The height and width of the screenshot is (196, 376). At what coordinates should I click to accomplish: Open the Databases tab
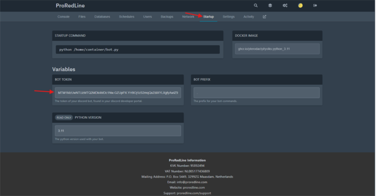pyautogui.click(x=102, y=17)
